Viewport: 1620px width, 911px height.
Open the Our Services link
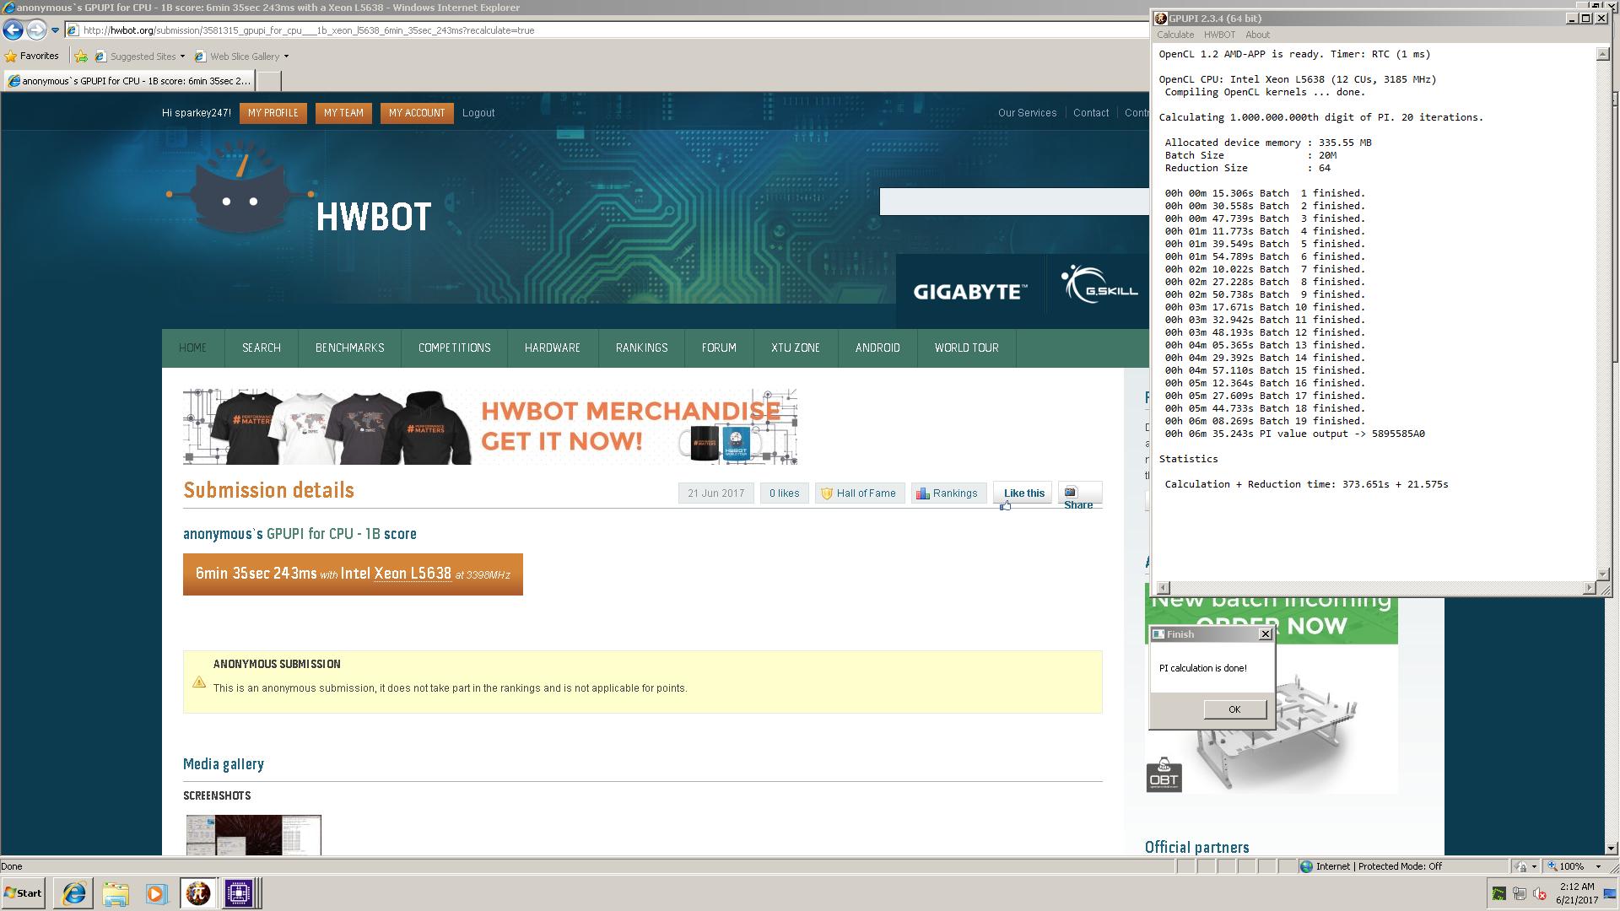[x=1027, y=113]
